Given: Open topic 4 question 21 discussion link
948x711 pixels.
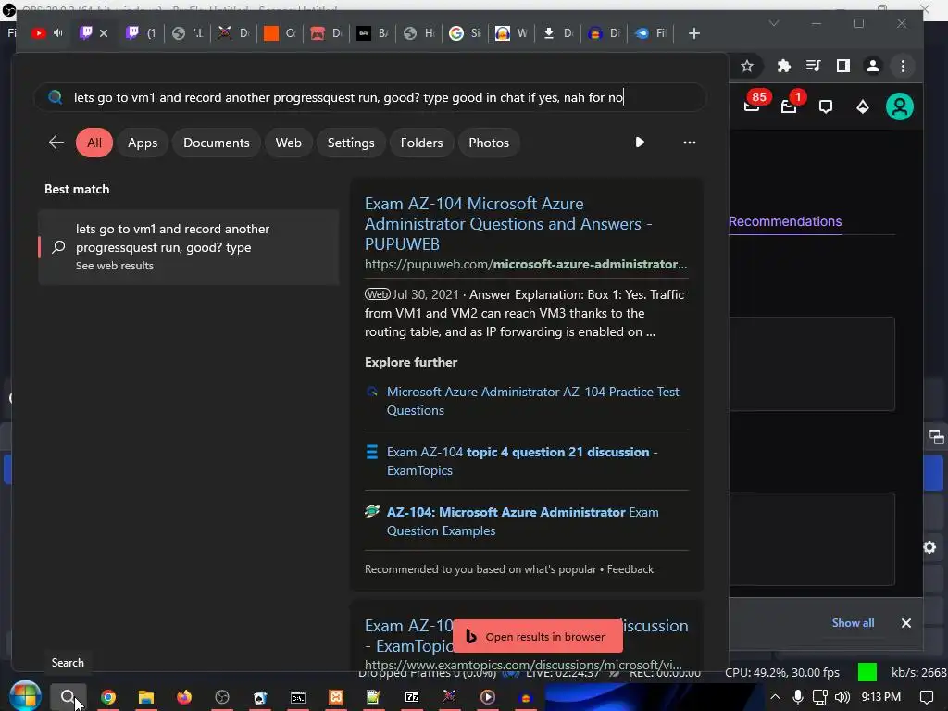Looking at the screenshot, I should (x=522, y=461).
